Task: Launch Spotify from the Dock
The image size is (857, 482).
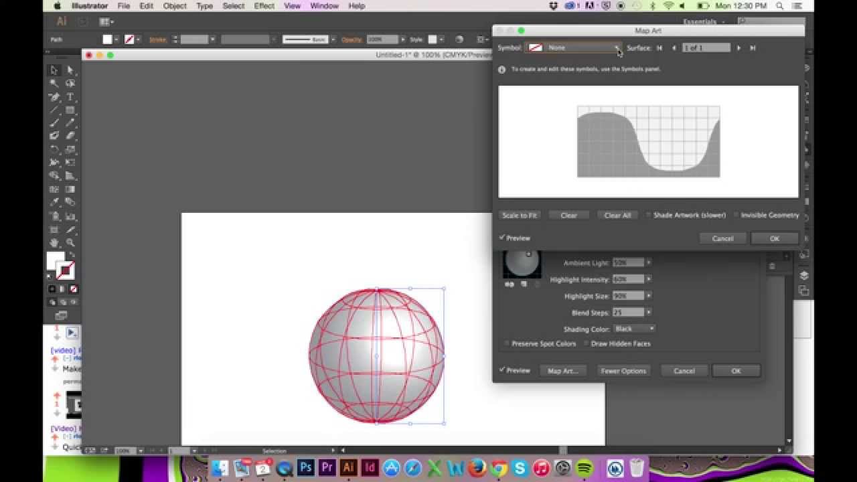Action: pyautogui.click(x=585, y=468)
